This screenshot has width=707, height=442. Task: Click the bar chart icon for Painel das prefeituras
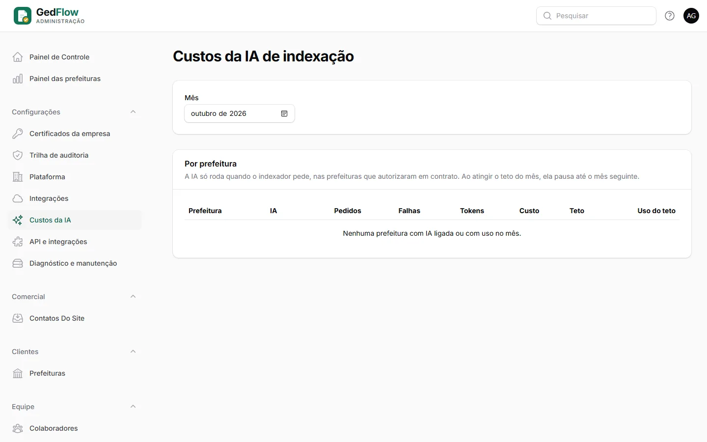[x=18, y=79]
